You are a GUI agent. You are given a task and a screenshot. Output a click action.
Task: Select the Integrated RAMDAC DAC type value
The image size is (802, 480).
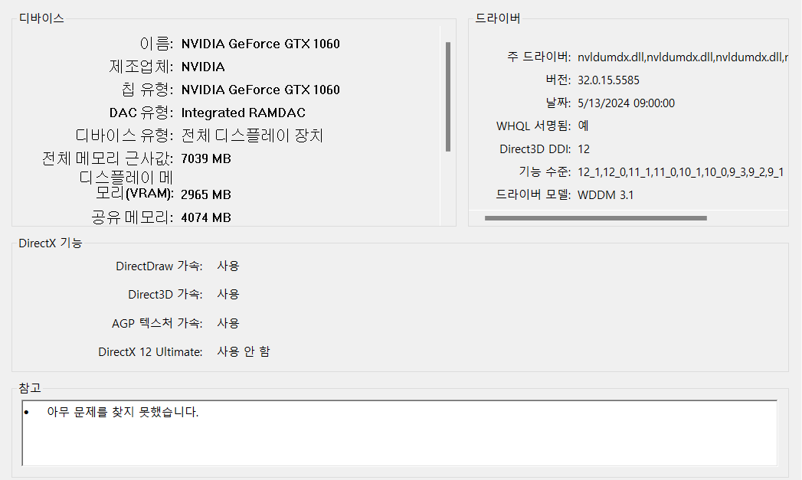click(243, 113)
